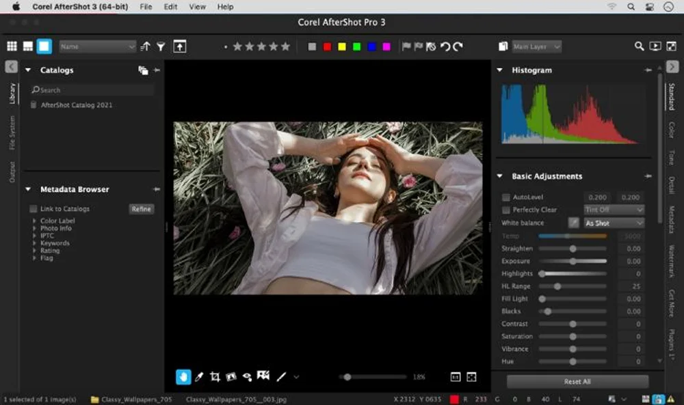
Task: Enable the Perfectly Clear checkbox
Action: [x=506, y=210]
